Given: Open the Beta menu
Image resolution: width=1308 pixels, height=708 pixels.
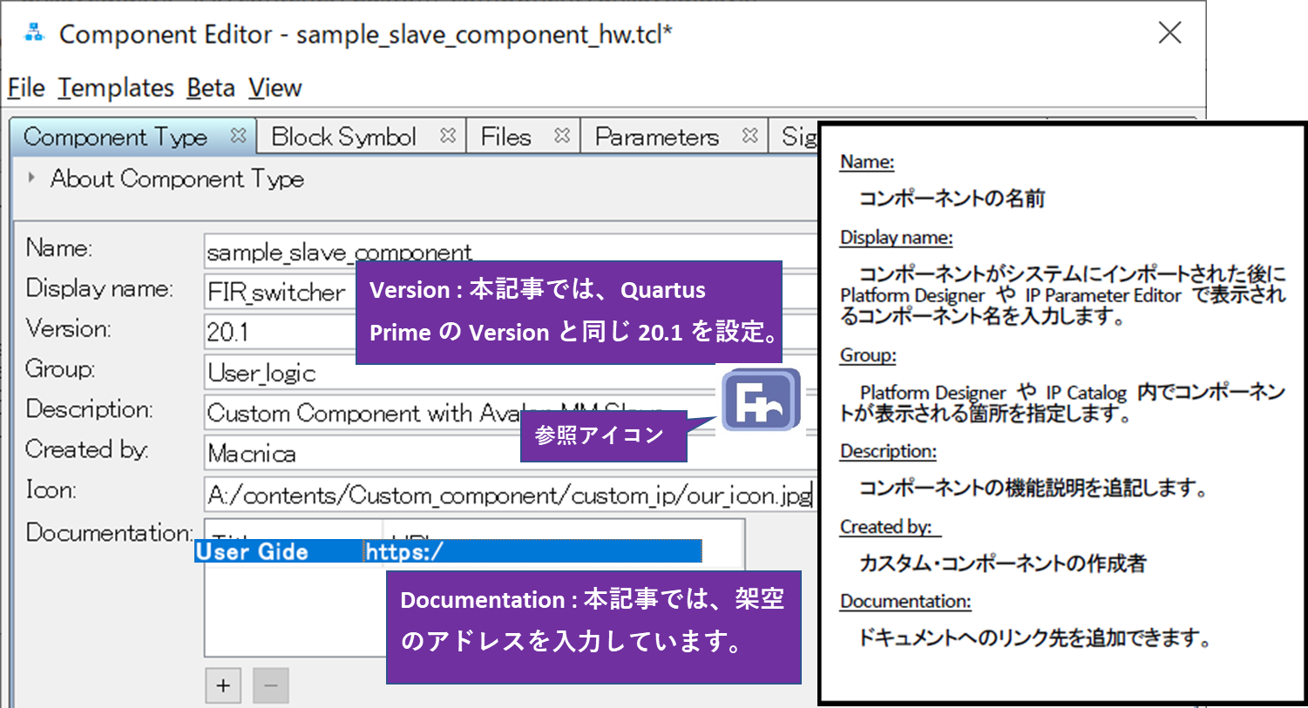Looking at the screenshot, I should [x=210, y=87].
